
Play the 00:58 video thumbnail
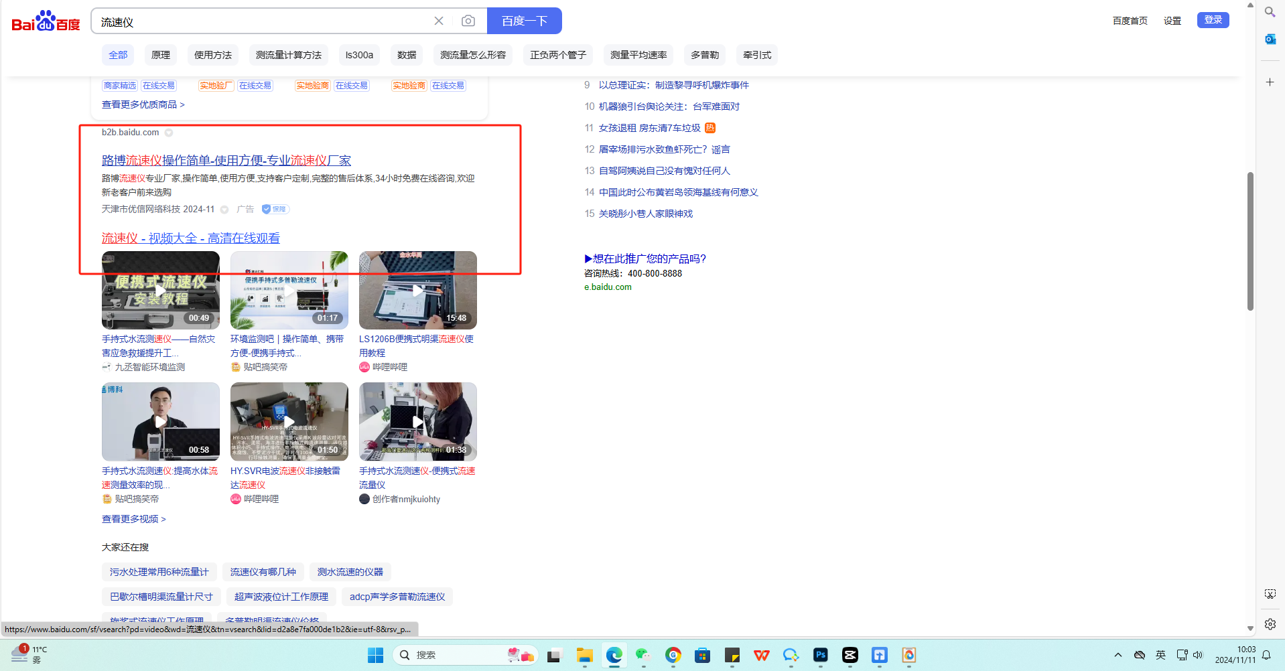click(x=161, y=421)
